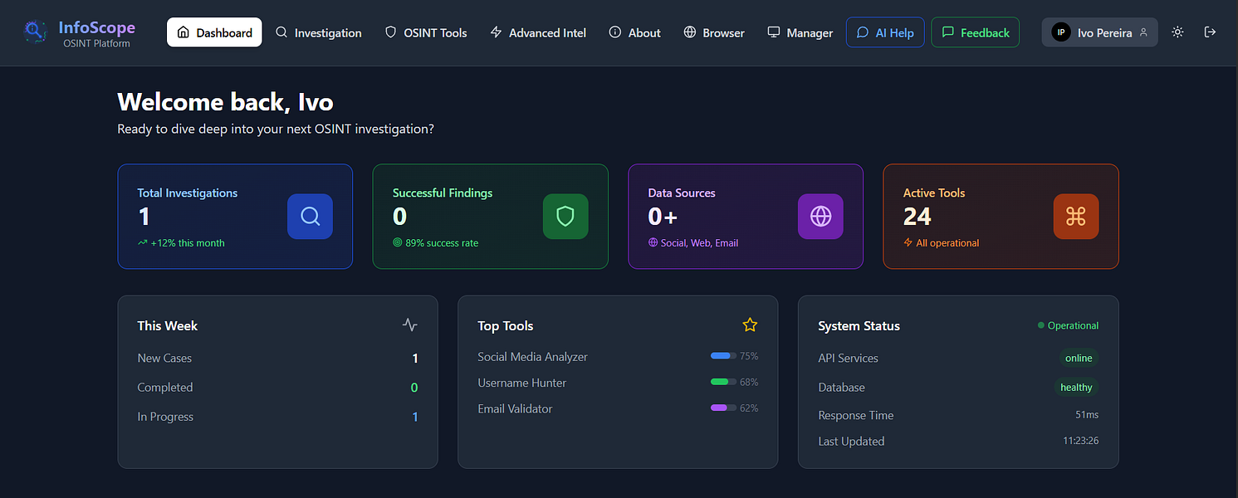Open the OSINT Tools page
1238x498 pixels.
coord(426,32)
